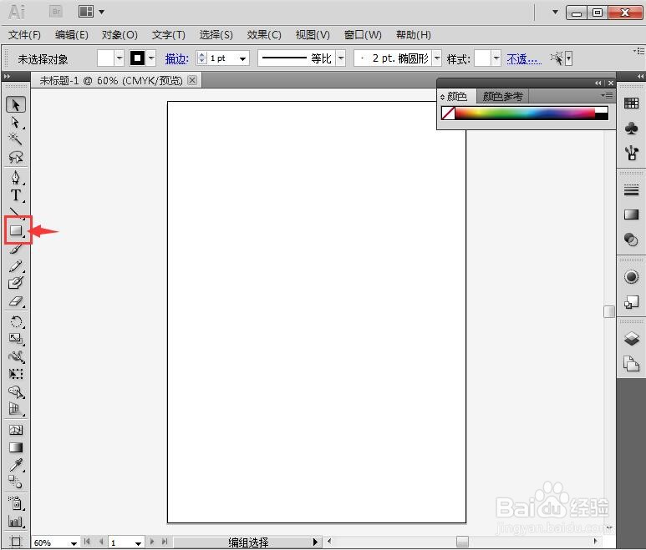Select the Rectangle tool
The height and width of the screenshot is (550, 646).
(16, 230)
